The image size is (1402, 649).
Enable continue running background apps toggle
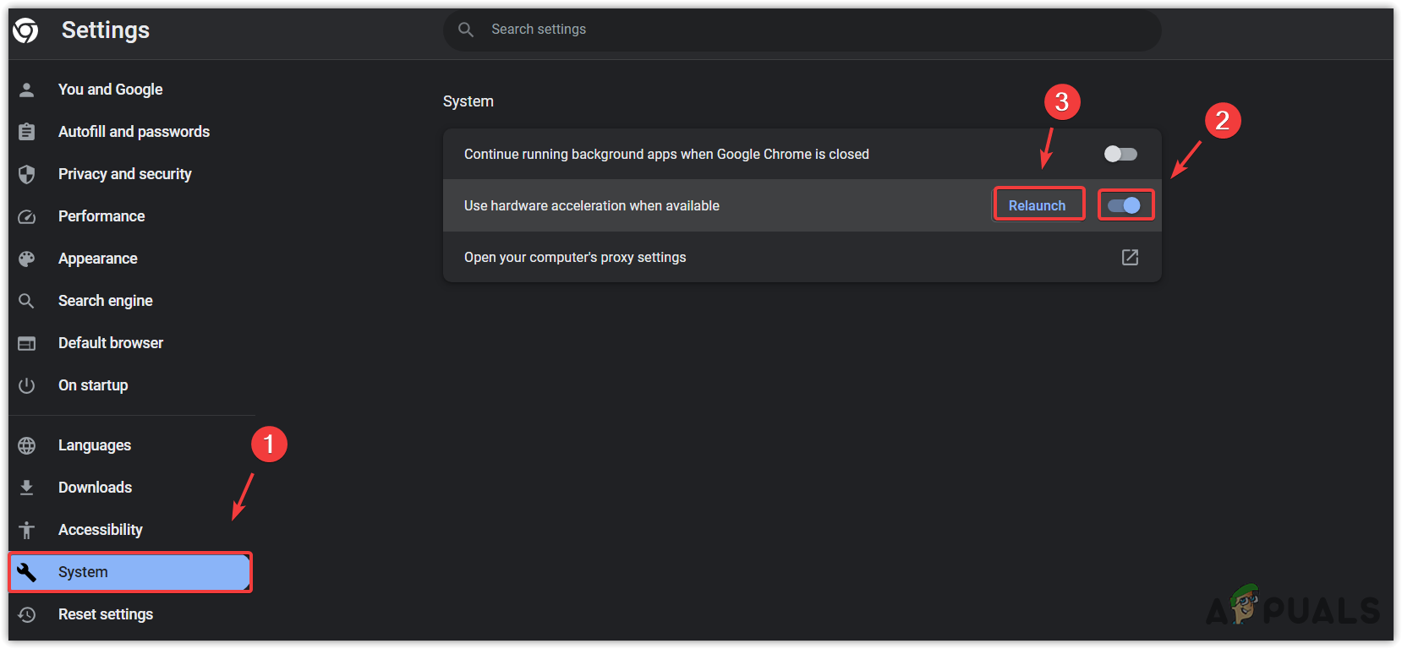point(1120,154)
